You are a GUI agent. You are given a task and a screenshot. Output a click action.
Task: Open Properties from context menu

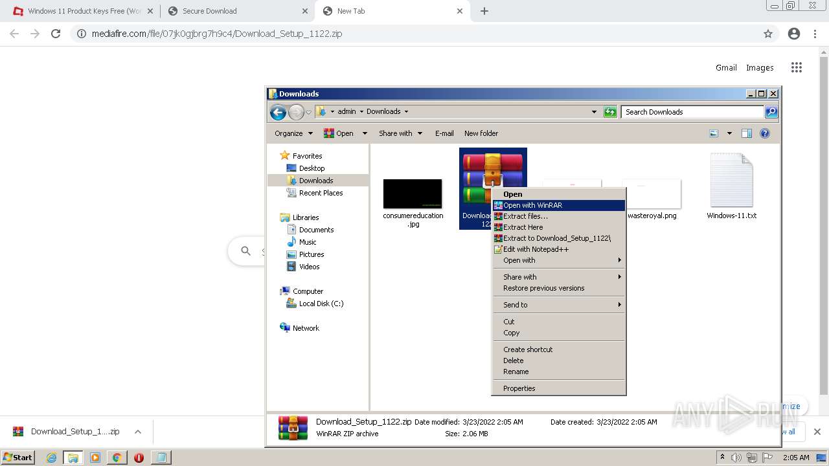pos(559,388)
